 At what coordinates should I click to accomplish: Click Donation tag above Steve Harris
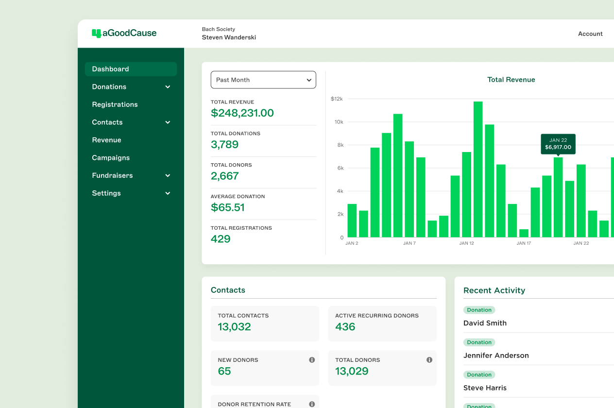pyautogui.click(x=479, y=375)
